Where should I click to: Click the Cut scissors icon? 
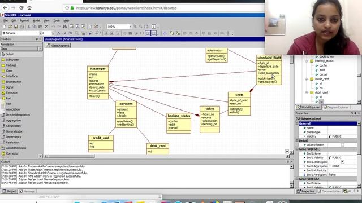29,27
